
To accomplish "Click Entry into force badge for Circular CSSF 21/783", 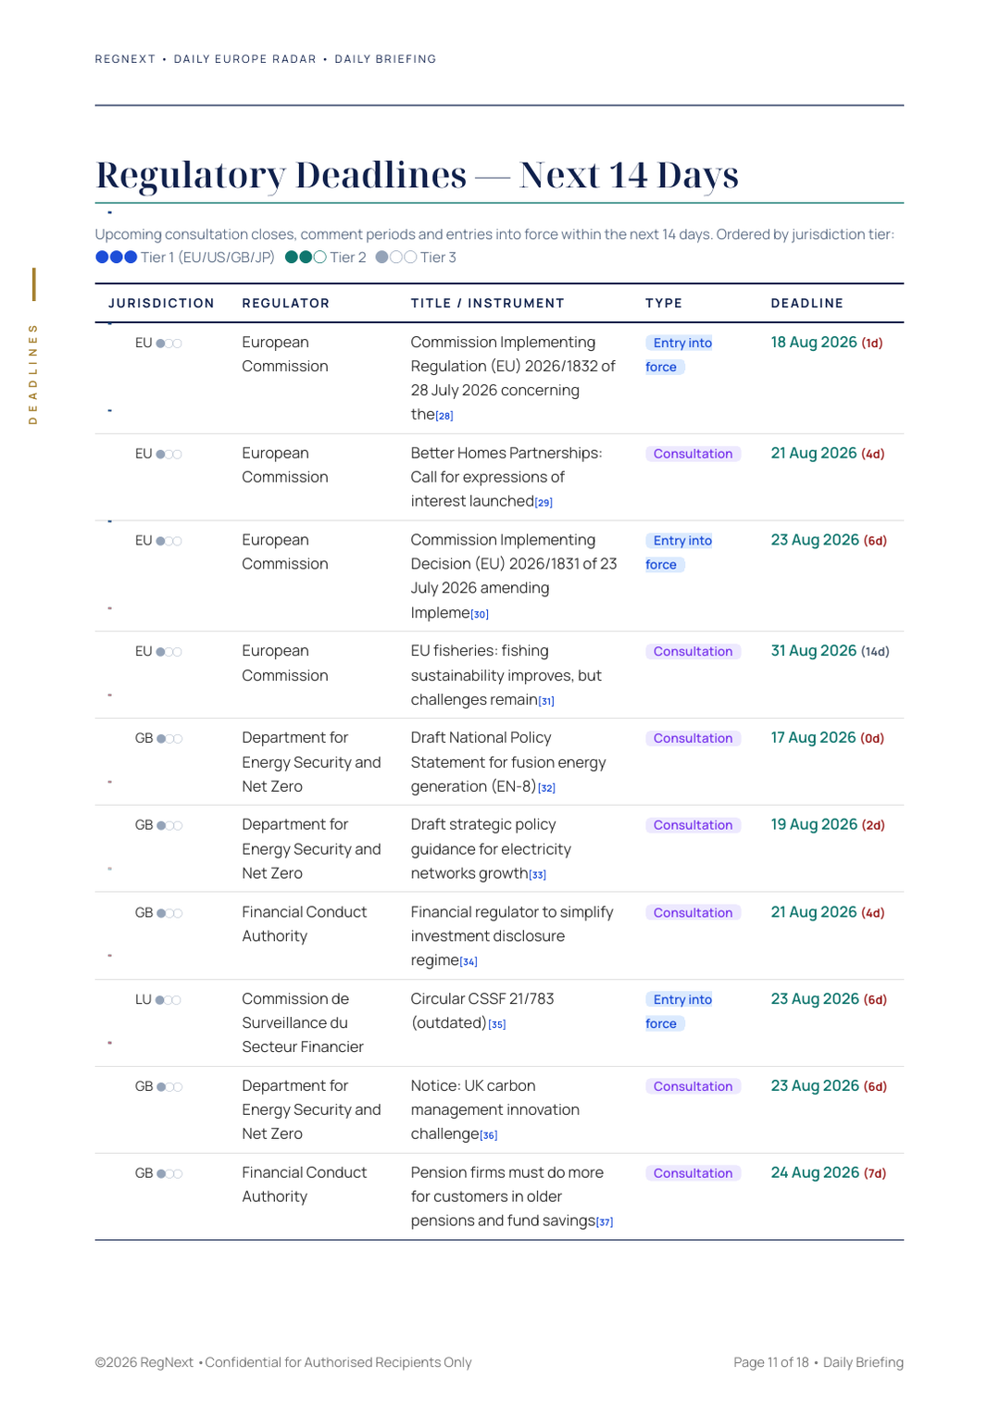I will [679, 1011].
